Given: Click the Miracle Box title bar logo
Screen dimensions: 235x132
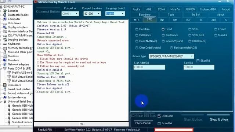Looking at the screenshot, I should [x=36, y=2].
